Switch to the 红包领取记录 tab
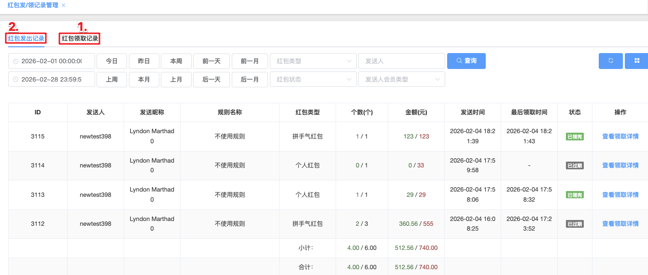Image resolution: width=648 pixels, height=275 pixels. click(80, 39)
